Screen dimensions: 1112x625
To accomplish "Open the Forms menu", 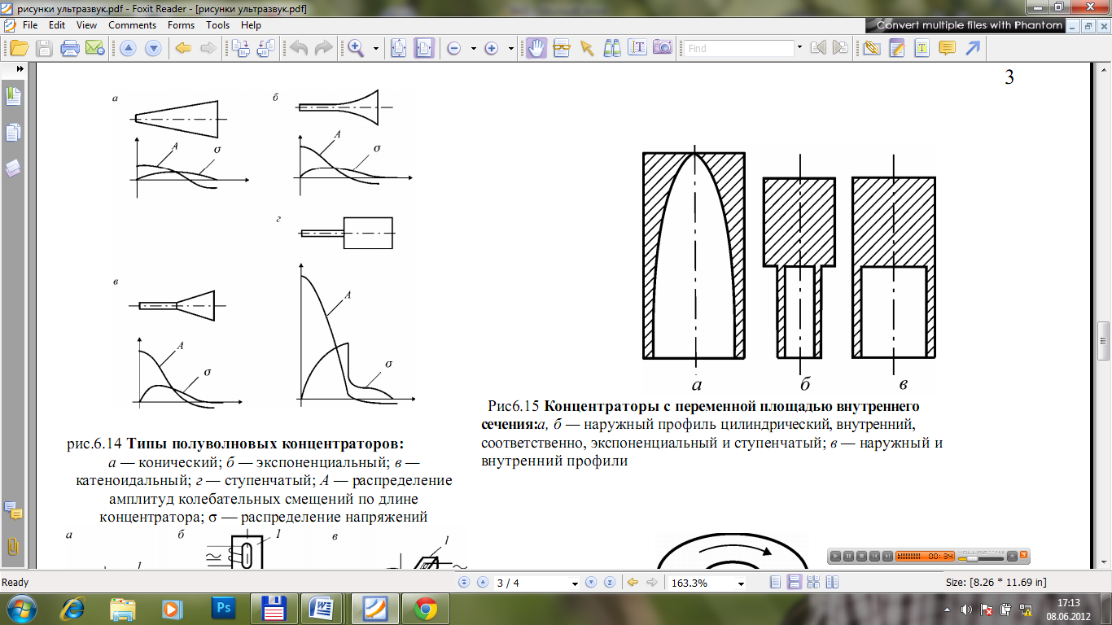I will (181, 24).
